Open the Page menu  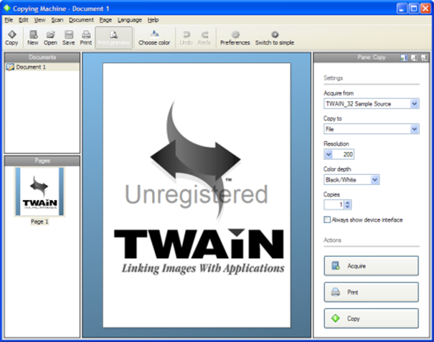coord(106,20)
